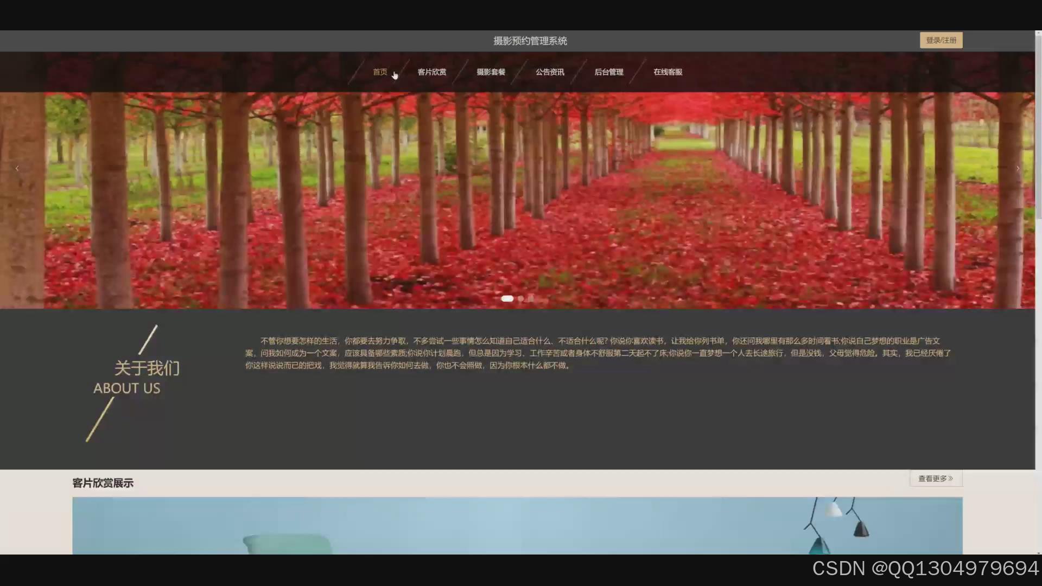1042x586 pixels.
Task: Switch to the second carousel indicator dot
Action: 521,298
